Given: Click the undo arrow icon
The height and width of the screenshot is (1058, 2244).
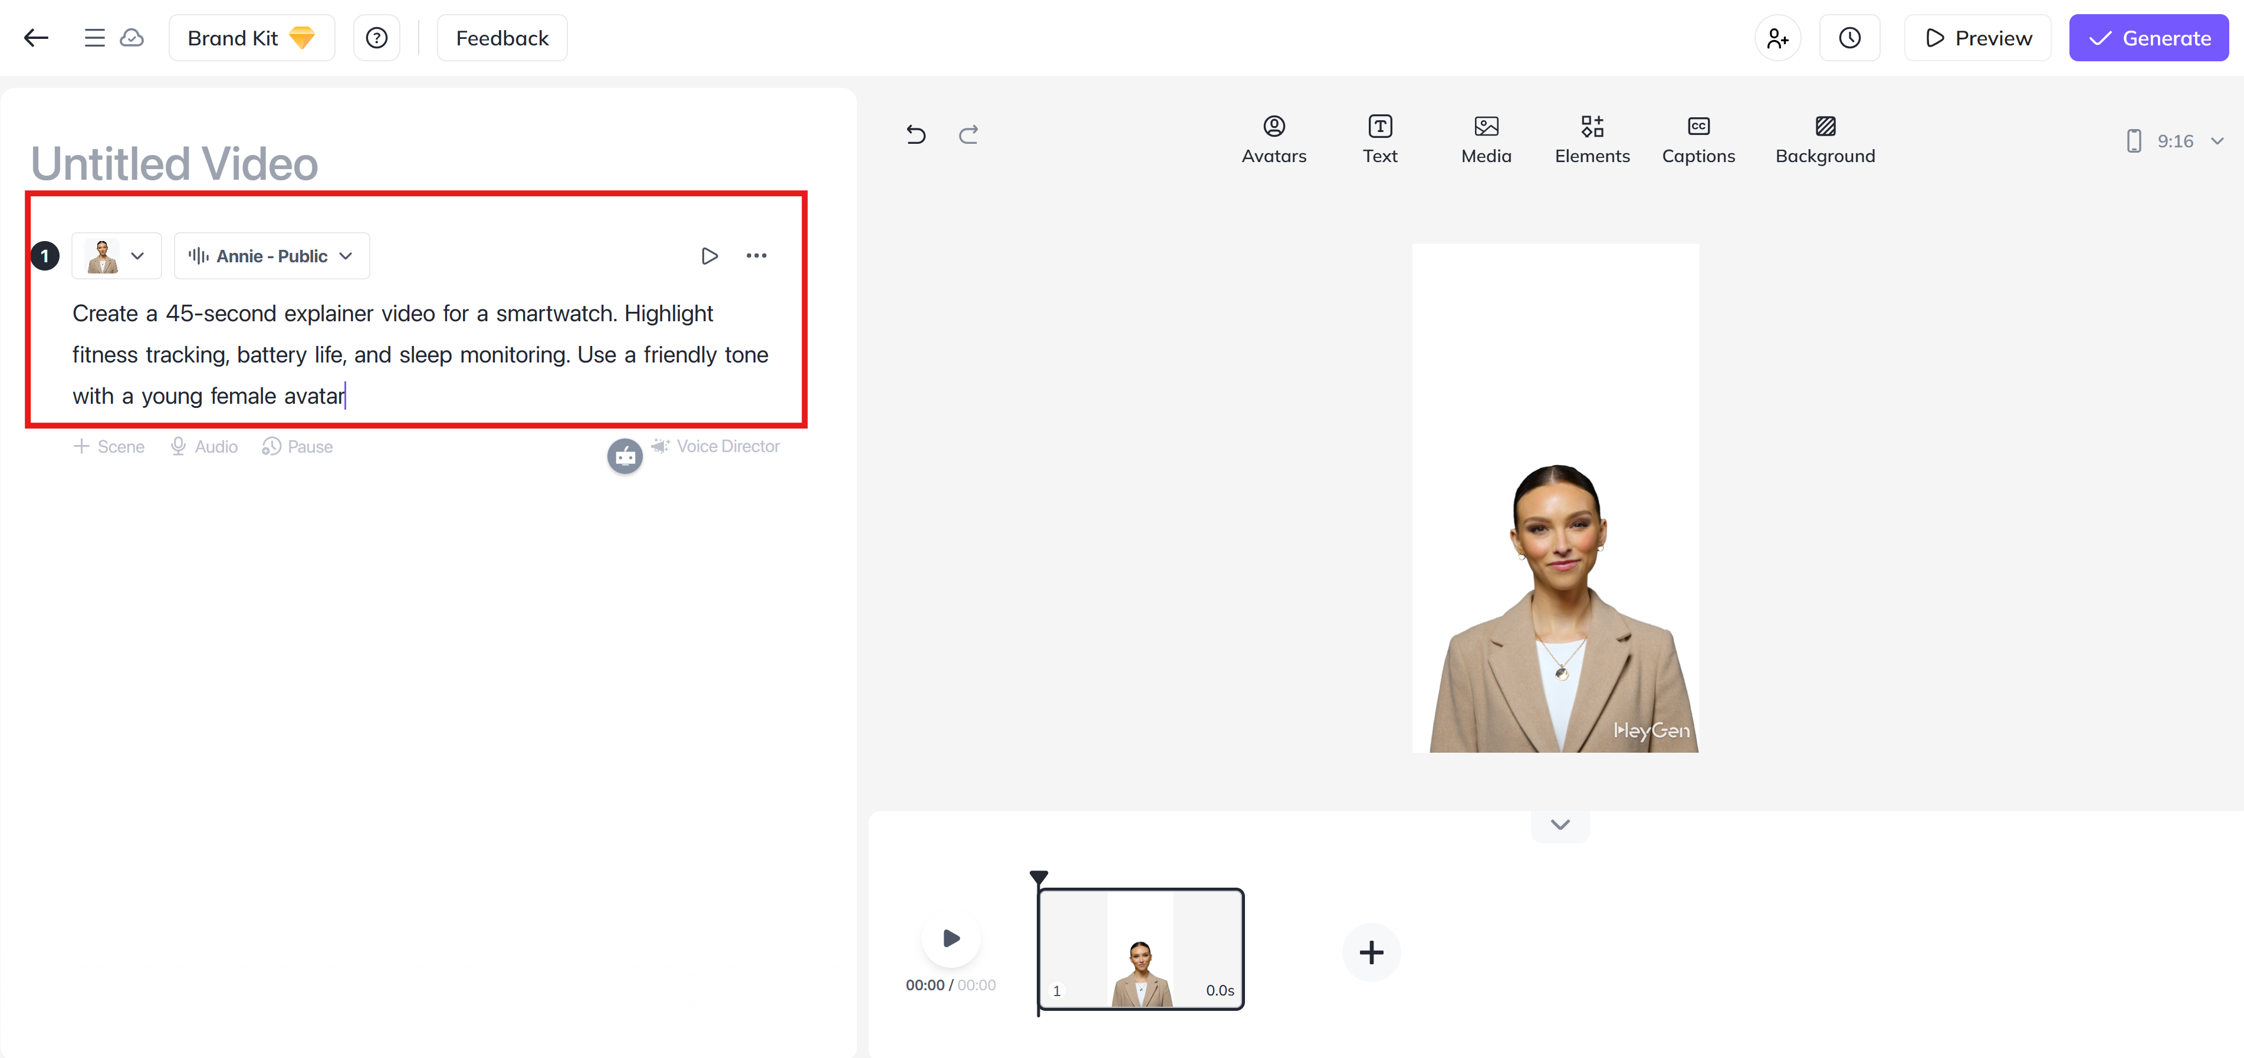Looking at the screenshot, I should [915, 134].
